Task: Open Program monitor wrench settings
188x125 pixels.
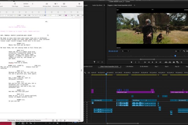Action: click(x=184, y=51)
